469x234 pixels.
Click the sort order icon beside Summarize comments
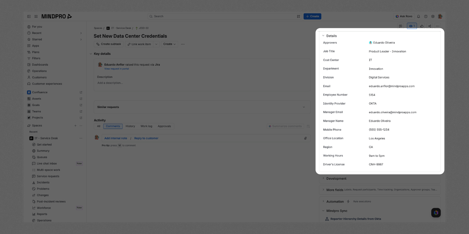[x=308, y=126]
